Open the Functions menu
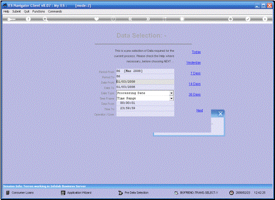Viewport: 275px width, 200px height. 39,11
